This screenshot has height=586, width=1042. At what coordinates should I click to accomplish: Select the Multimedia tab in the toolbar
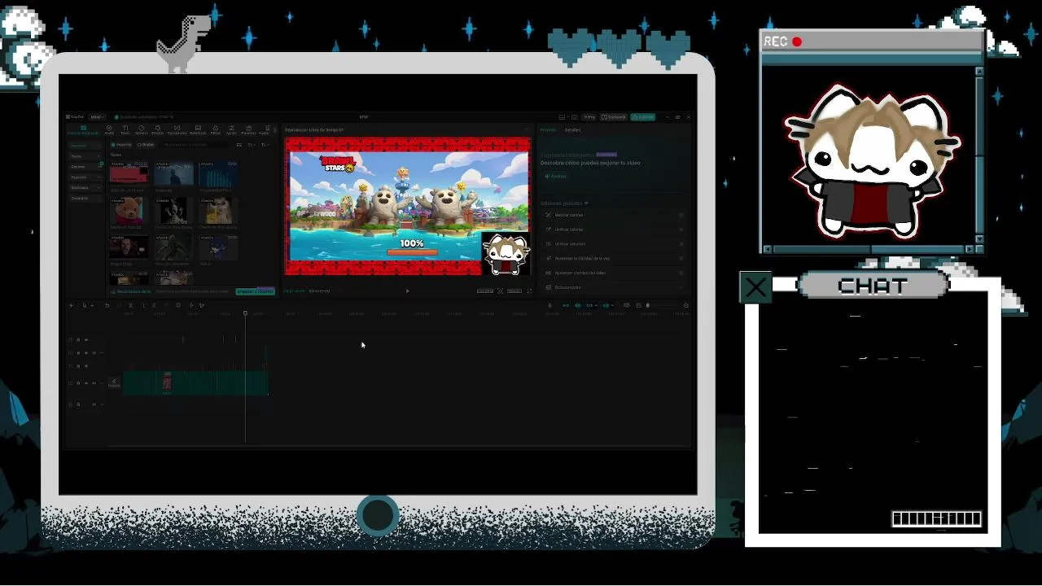(83, 129)
